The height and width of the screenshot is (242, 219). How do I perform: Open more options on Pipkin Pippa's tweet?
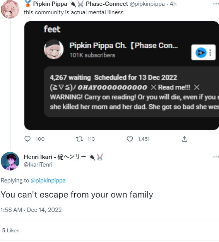click(216, 4)
